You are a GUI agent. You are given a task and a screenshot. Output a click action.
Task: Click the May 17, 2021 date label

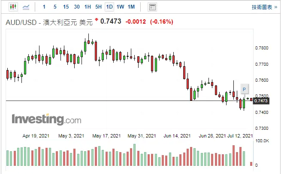[x=106, y=136]
